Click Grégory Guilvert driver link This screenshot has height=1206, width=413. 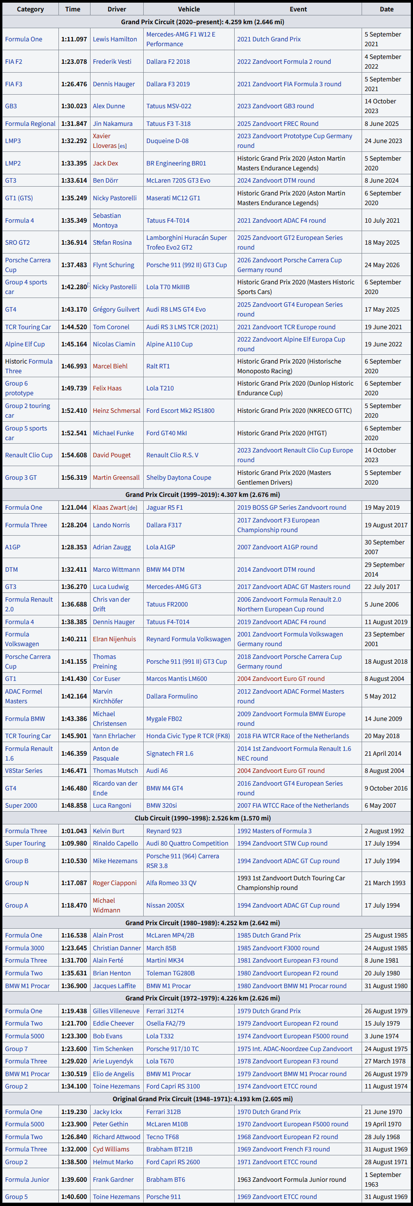click(116, 309)
